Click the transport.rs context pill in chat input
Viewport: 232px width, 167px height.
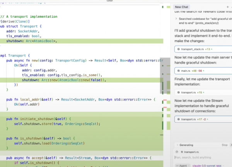[x=190, y=152]
